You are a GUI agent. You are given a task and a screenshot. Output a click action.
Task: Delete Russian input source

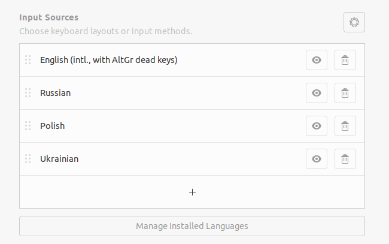point(345,93)
